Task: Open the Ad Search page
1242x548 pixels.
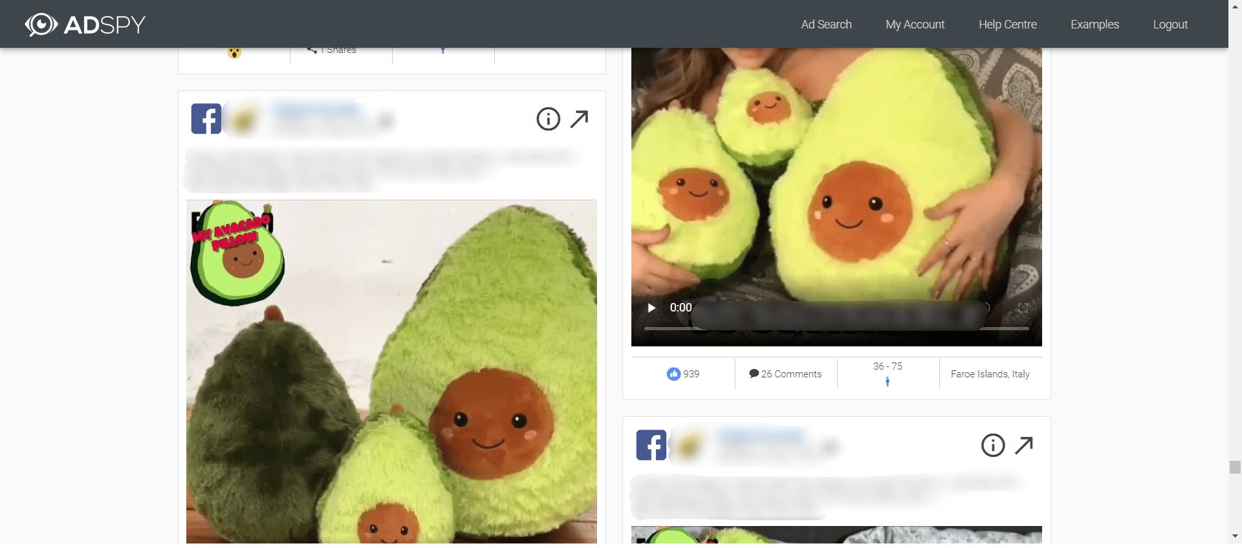Action: coord(826,25)
